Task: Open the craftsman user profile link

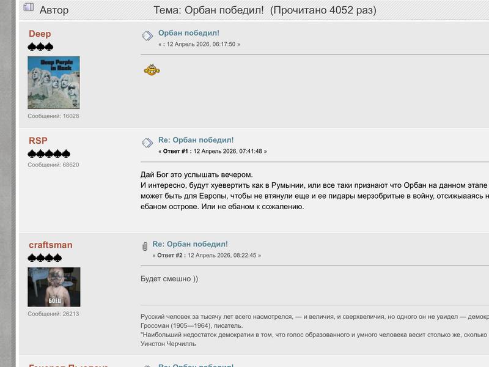Action: tap(51, 245)
